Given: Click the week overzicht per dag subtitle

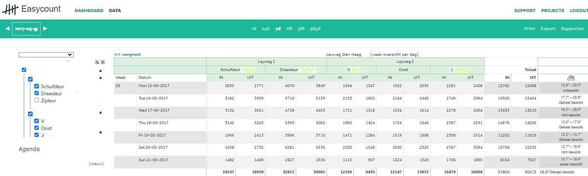Looking at the screenshot, I should [394, 55].
